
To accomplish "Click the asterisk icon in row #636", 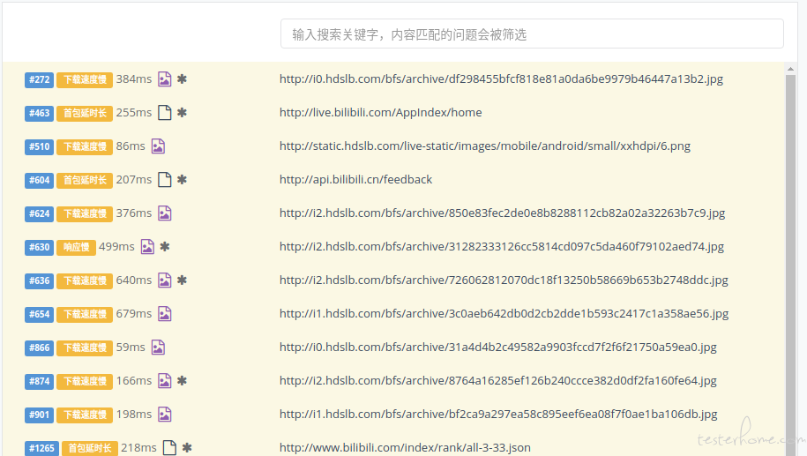I will pyautogui.click(x=182, y=280).
